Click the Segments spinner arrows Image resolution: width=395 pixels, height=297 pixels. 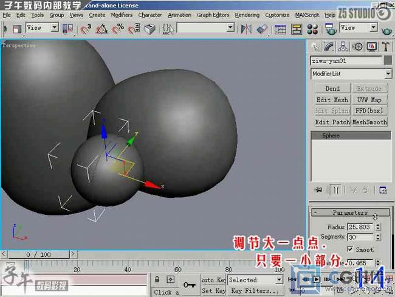[377, 237]
